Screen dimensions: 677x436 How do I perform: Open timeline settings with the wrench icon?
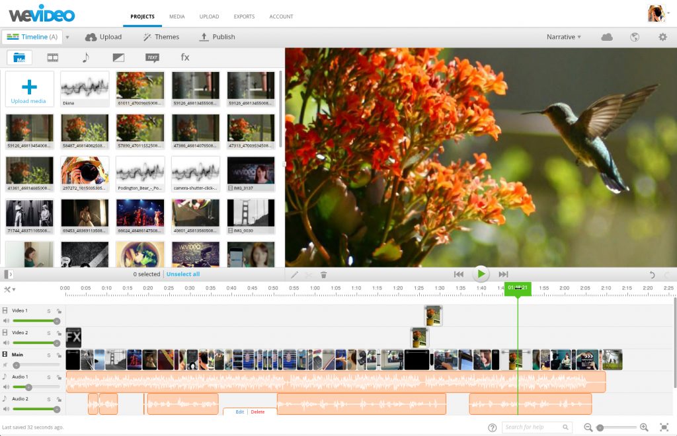click(7, 289)
